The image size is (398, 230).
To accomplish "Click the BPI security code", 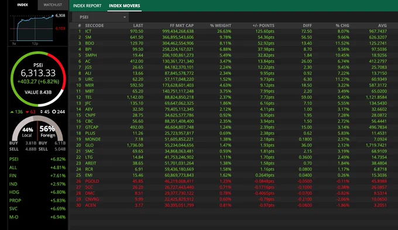I will 88,49.
